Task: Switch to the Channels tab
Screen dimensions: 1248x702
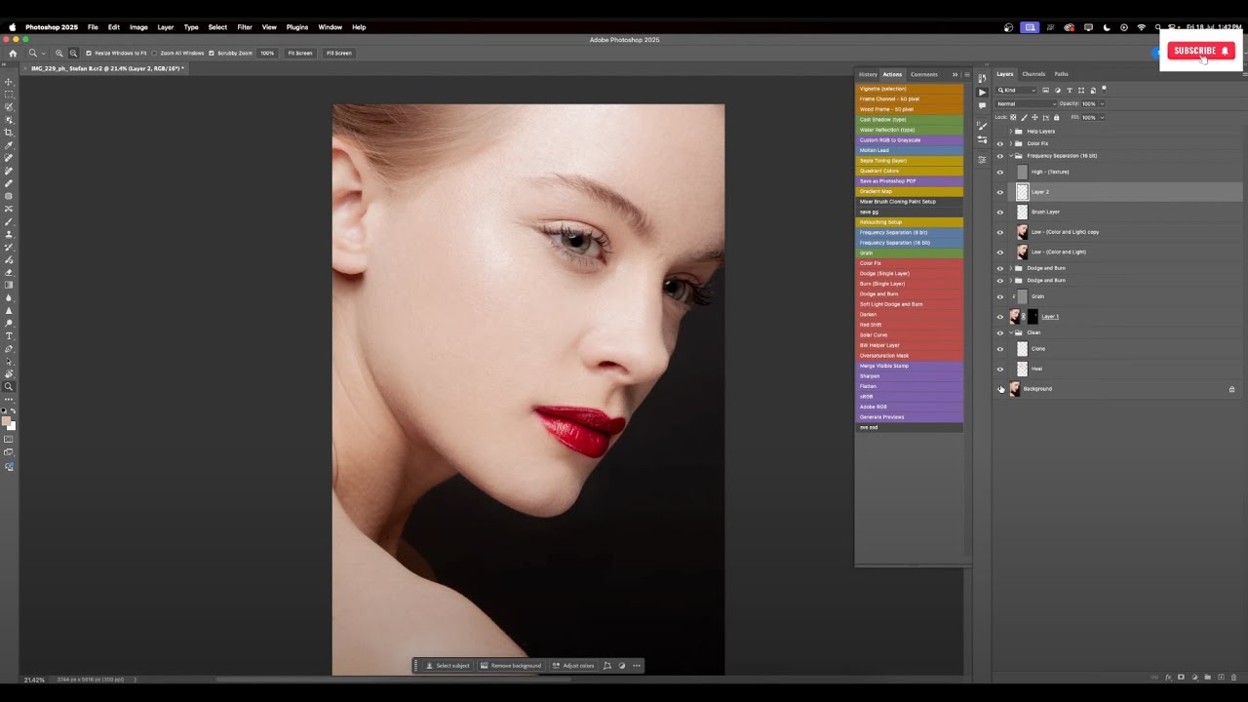Action: [1033, 74]
